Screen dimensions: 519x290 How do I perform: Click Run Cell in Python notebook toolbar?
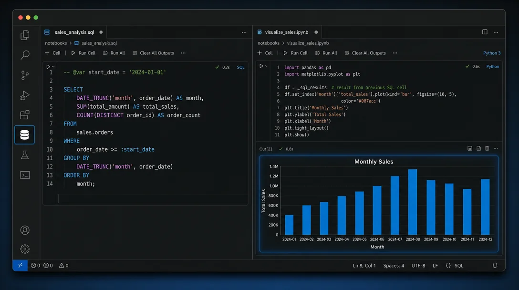pos(296,53)
